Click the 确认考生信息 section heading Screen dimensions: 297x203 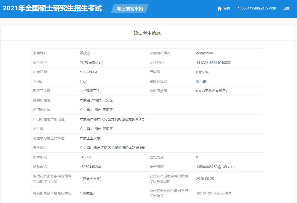pos(147,33)
